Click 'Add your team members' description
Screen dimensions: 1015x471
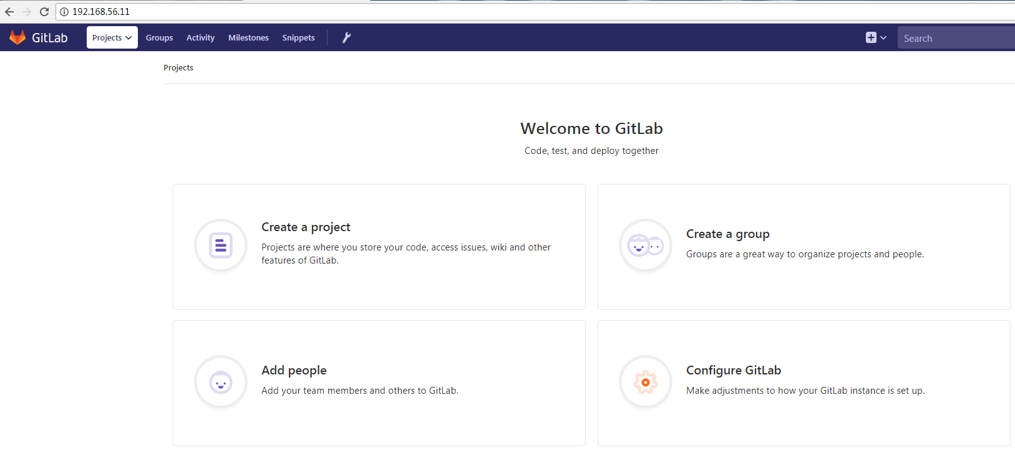pyautogui.click(x=360, y=391)
